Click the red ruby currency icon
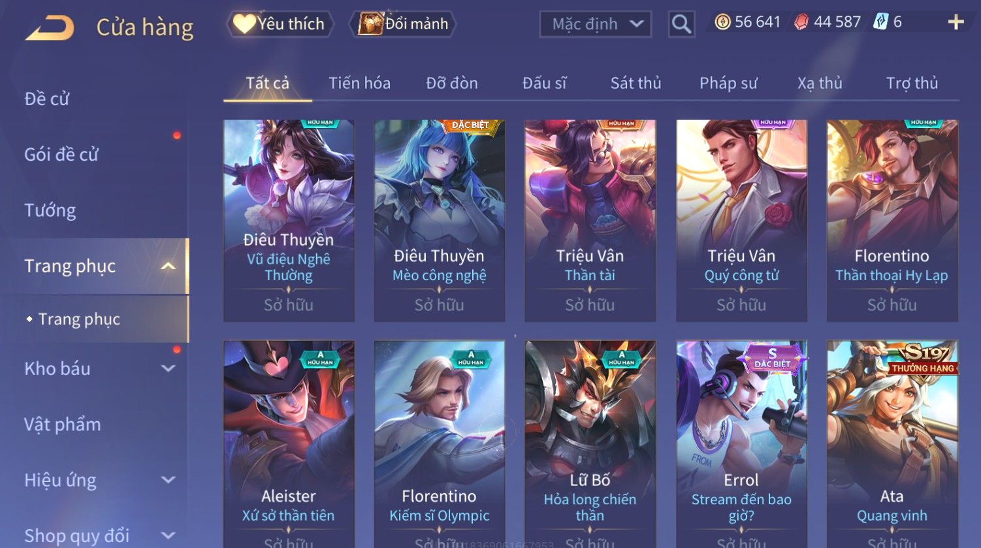981x548 pixels. point(801,22)
